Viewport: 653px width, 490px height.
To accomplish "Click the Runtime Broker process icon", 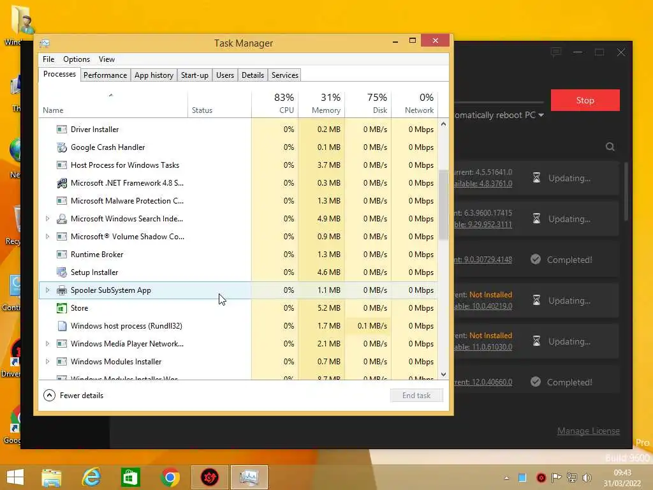I will click(62, 255).
